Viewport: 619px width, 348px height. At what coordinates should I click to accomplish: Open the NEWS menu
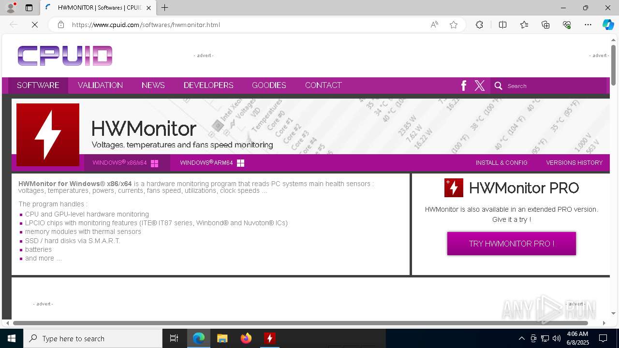(153, 85)
